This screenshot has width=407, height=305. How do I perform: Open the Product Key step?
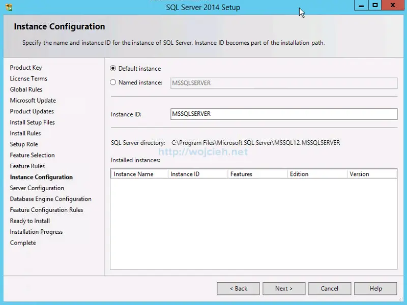click(x=26, y=67)
